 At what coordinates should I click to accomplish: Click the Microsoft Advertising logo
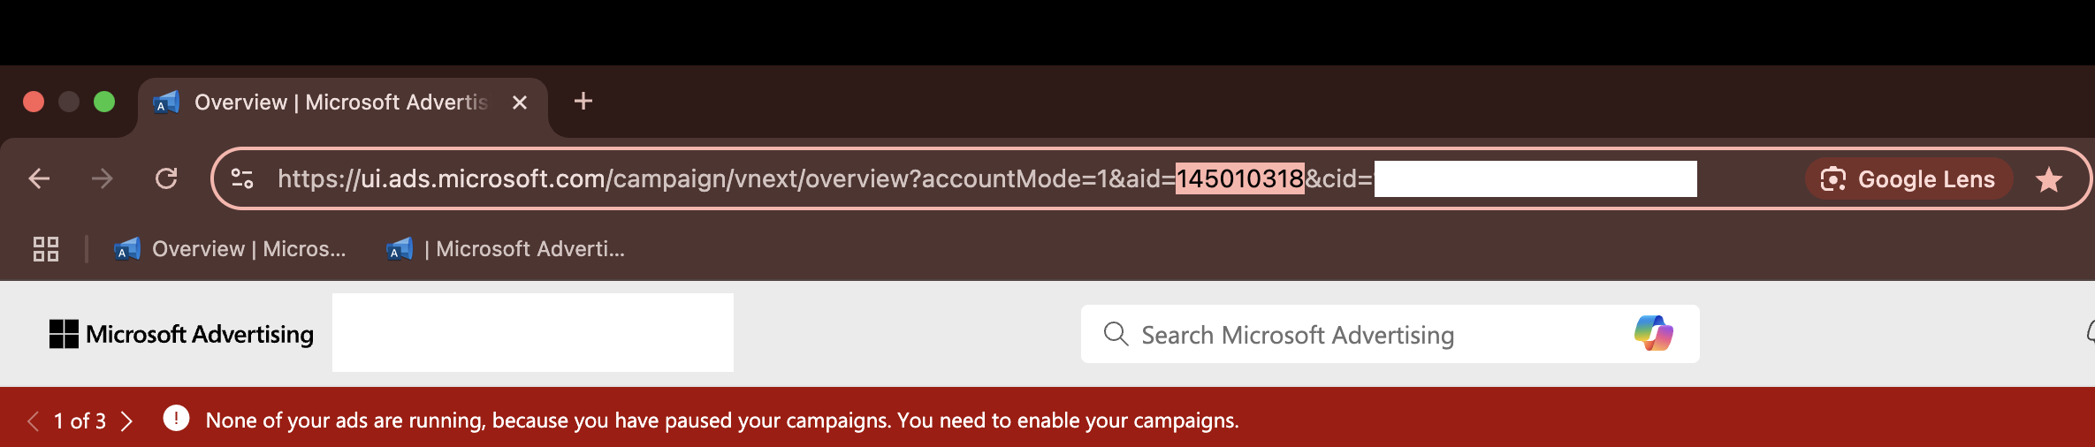point(181,334)
